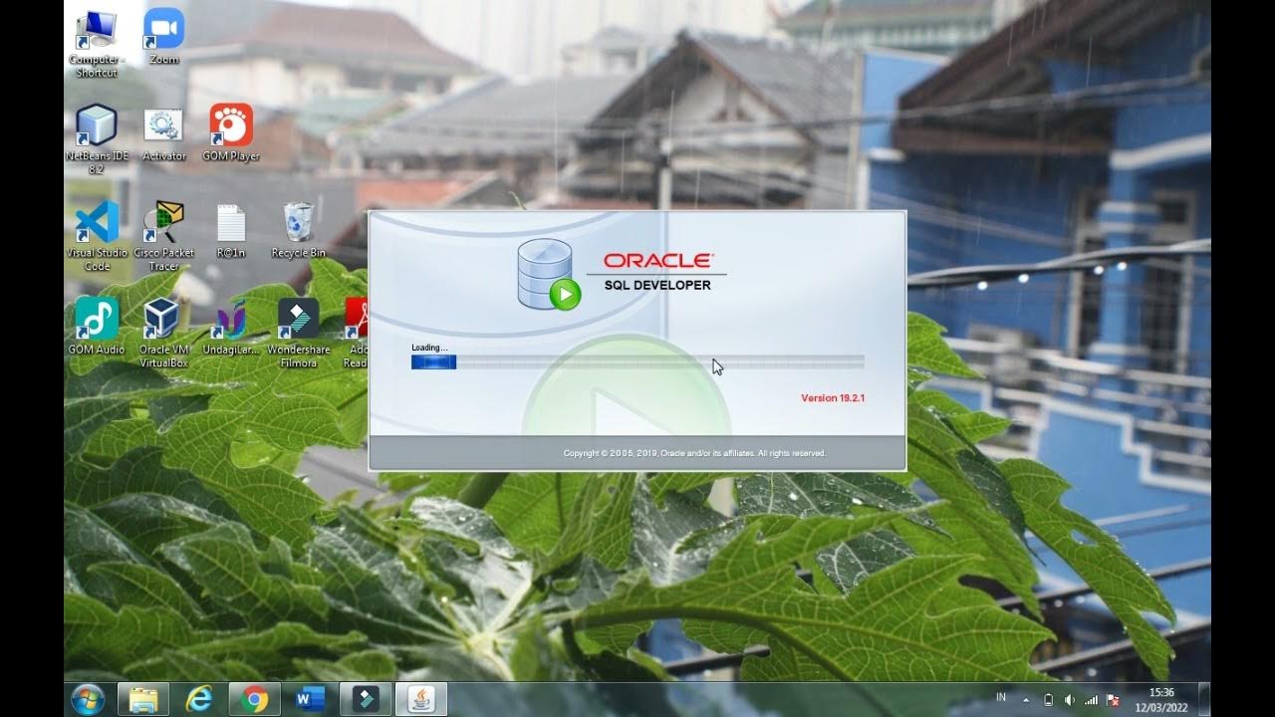Select the Wondershare Filmora desktop shortcut
The image size is (1275, 717).
(x=298, y=333)
